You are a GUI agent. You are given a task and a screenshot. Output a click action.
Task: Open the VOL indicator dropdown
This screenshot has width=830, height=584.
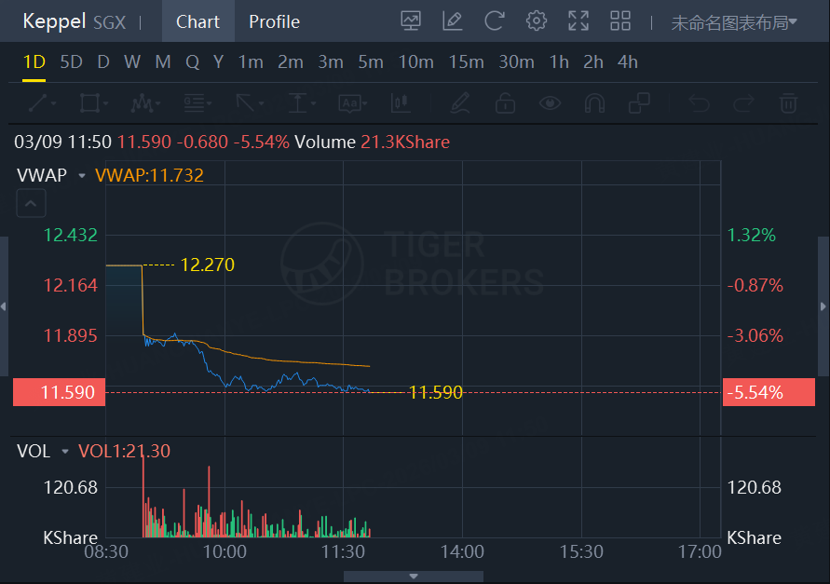(65, 452)
